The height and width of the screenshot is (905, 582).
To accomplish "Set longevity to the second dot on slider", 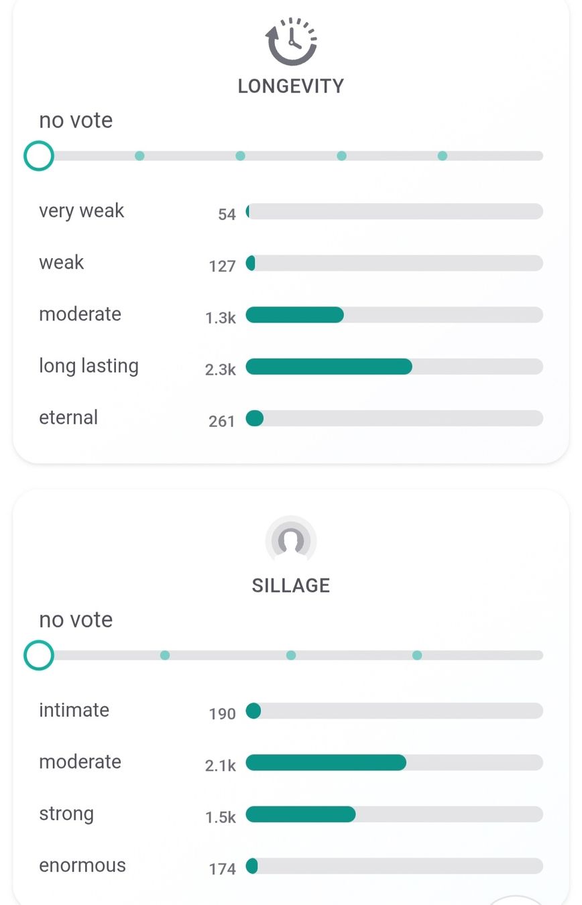I will click(240, 156).
